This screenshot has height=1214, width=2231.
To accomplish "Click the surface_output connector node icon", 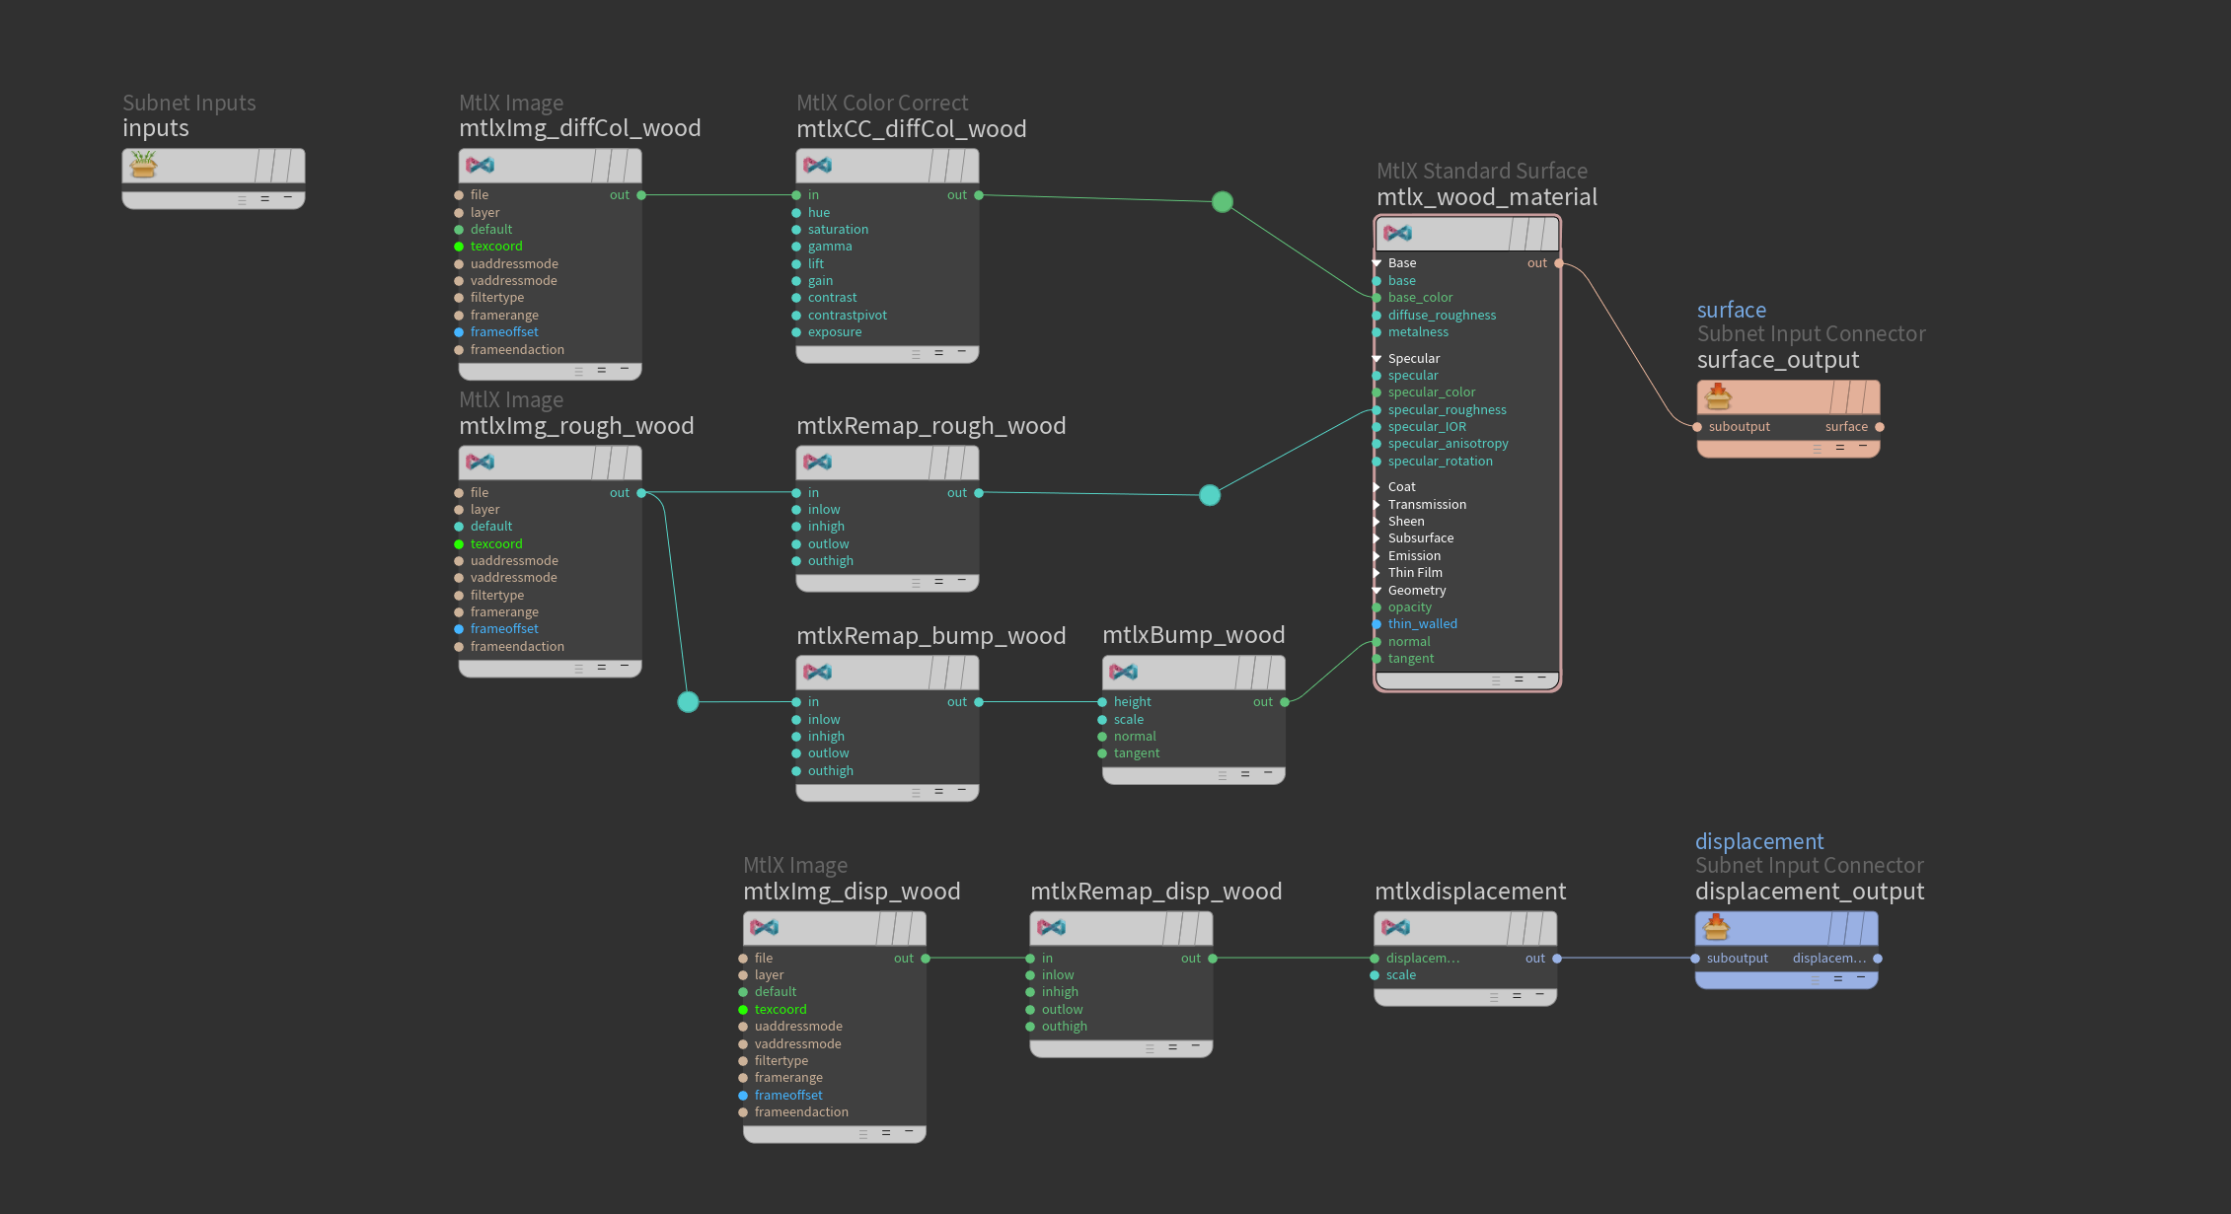I will (x=1718, y=396).
